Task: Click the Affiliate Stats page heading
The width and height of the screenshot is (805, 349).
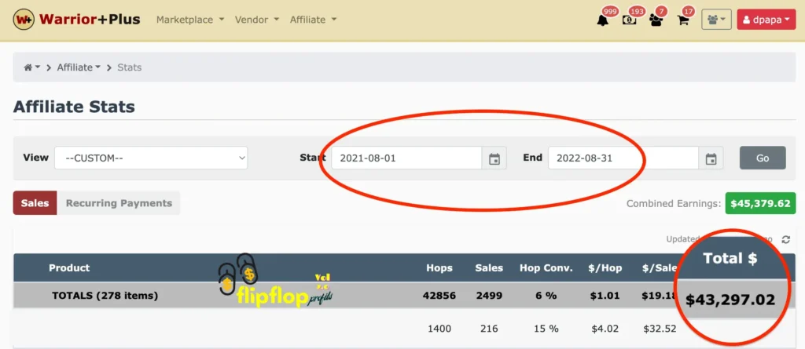Action: (74, 107)
